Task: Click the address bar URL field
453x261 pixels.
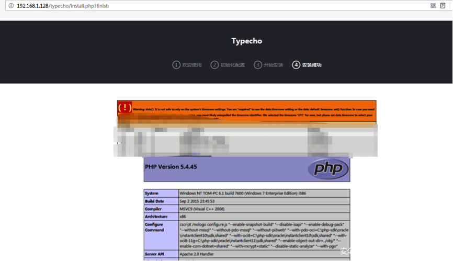Action: pos(63,6)
